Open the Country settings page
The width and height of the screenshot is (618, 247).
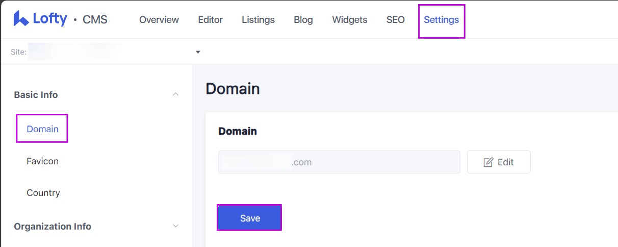click(x=43, y=193)
